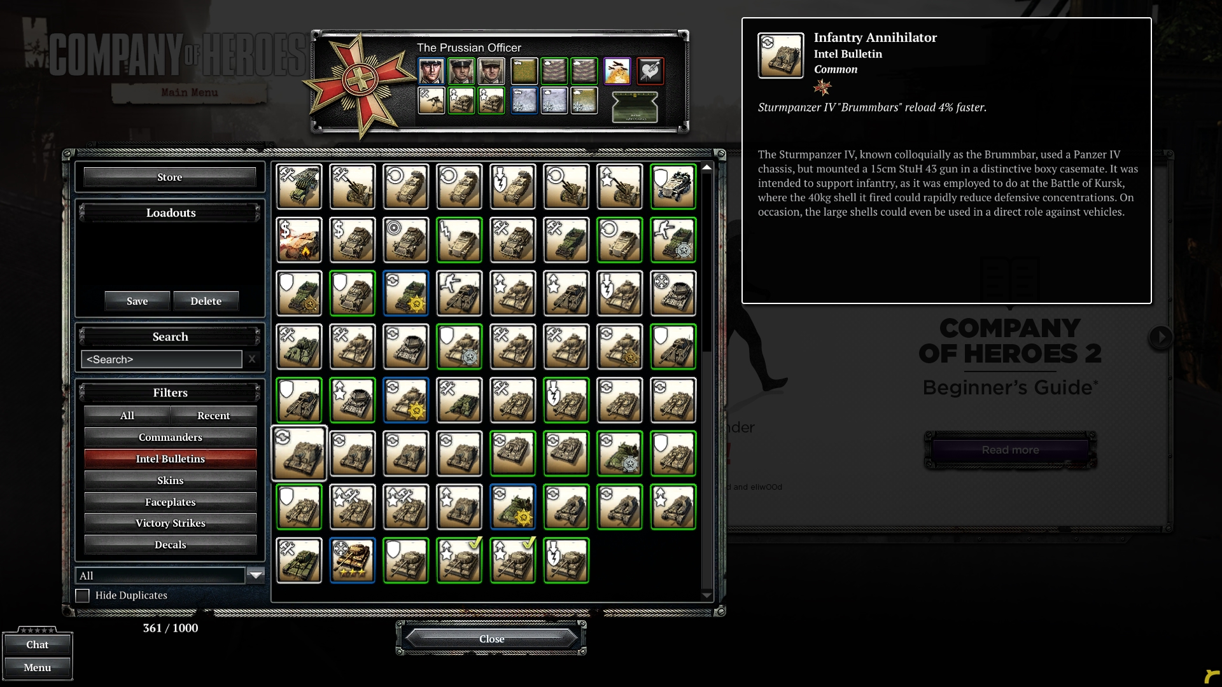Click the yellow camouflage skin slot icon
Viewport: 1222px width, 687px height.
[x=524, y=71]
